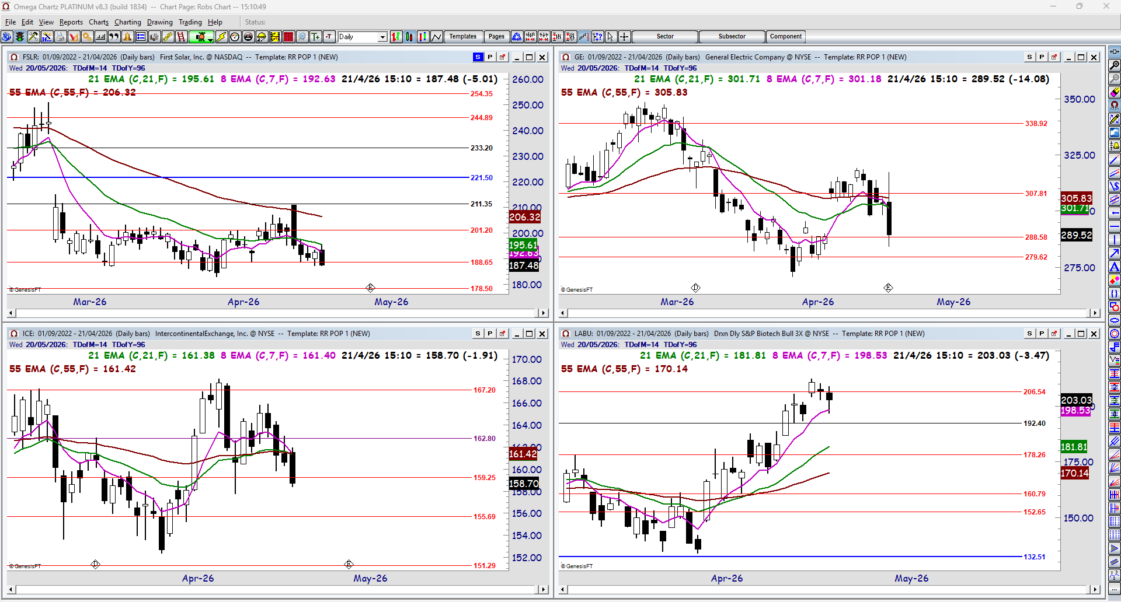Click GE chart's horizontal scrollbar left arrow
Image resolution: width=1121 pixels, height=602 pixels.
tap(563, 313)
